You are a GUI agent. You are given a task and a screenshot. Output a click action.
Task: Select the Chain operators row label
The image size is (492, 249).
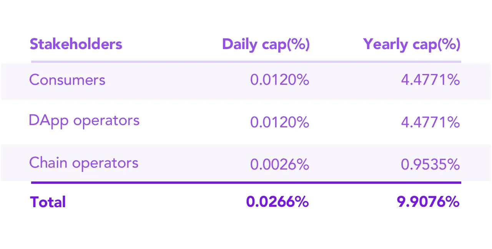tap(84, 163)
